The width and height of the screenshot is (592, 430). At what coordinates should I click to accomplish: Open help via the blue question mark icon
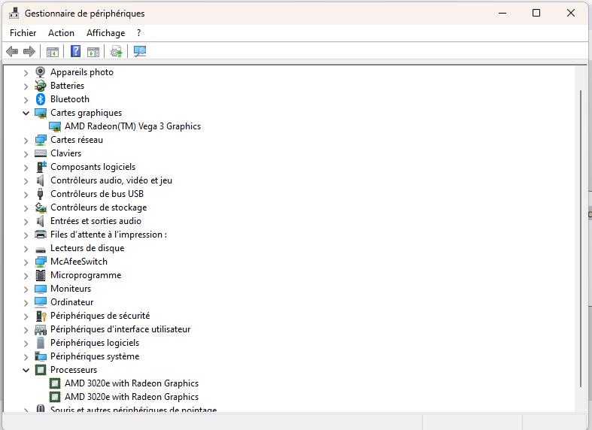[x=75, y=51]
